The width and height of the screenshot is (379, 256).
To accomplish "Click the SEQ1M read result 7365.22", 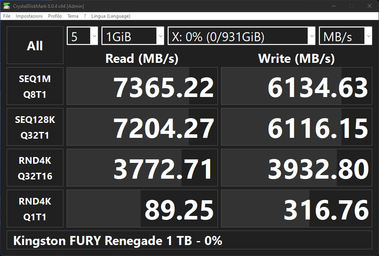I will click(x=142, y=86).
